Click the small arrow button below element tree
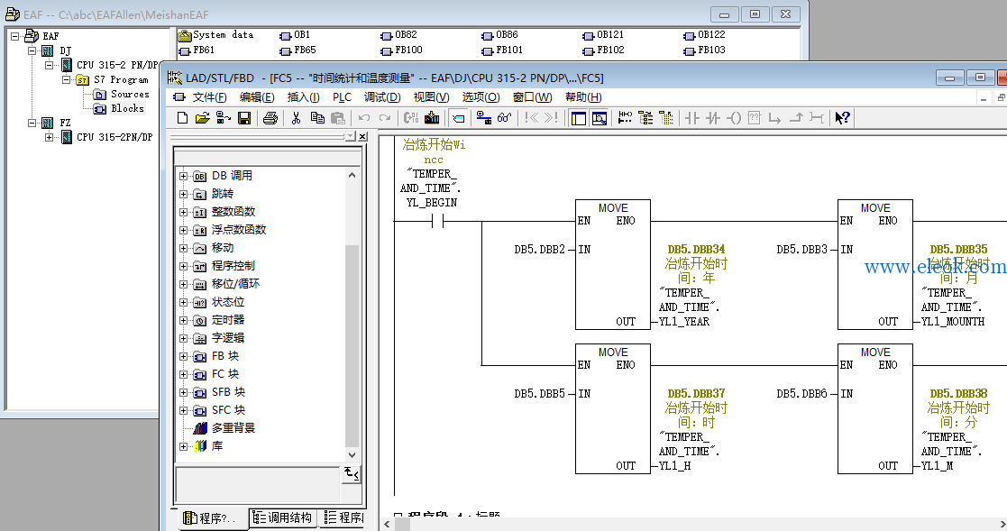1007x531 pixels. tap(352, 474)
